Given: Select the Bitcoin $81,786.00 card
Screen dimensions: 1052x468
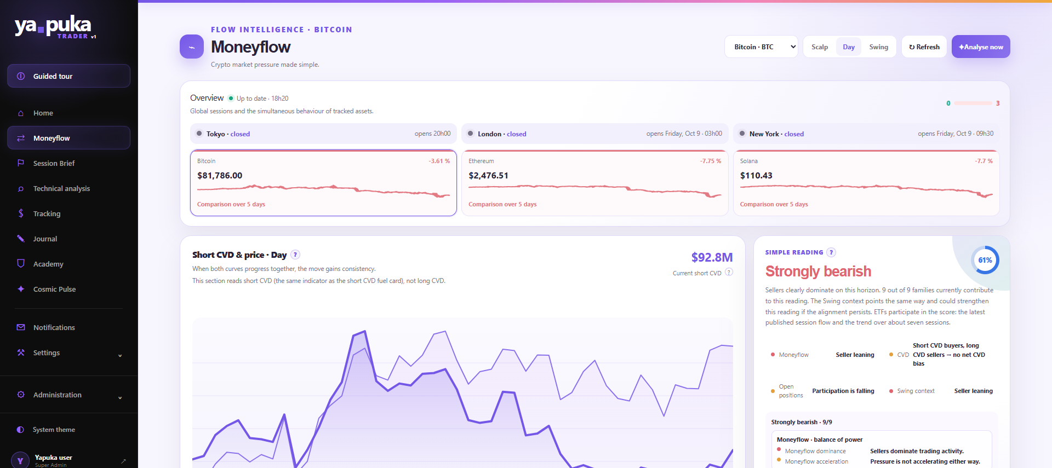Looking at the screenshot, I should 323,183.
